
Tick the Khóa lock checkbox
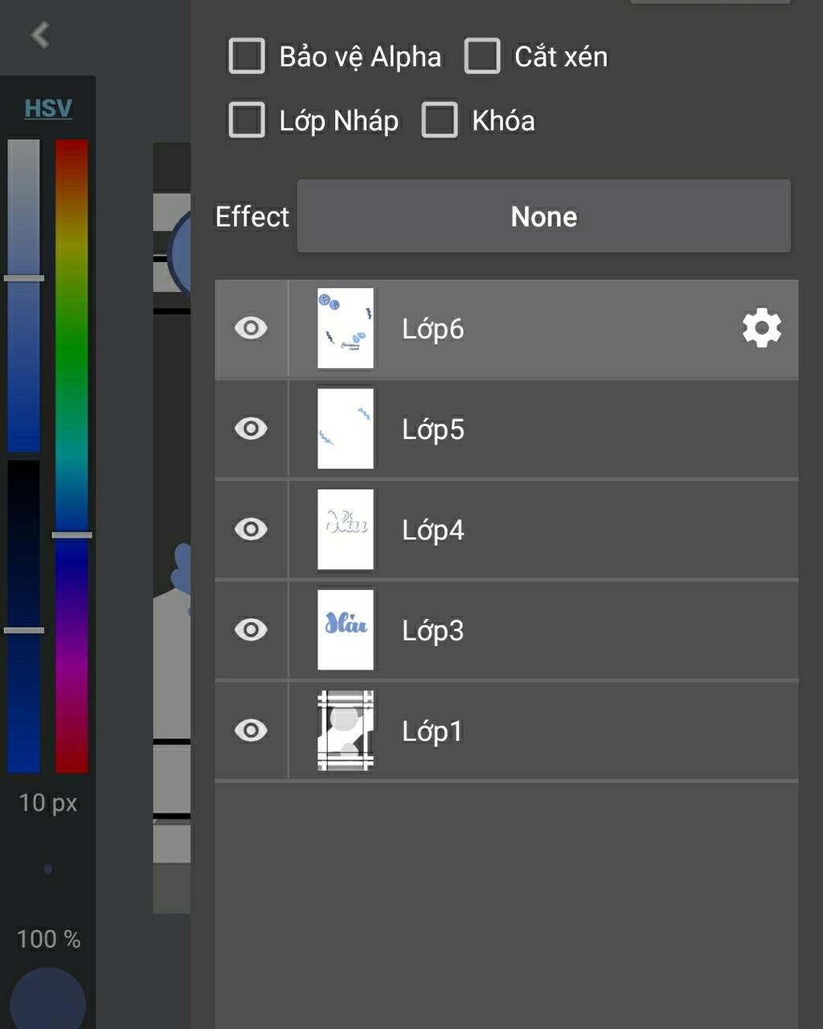pyautogui.click(x=440, y=121)
